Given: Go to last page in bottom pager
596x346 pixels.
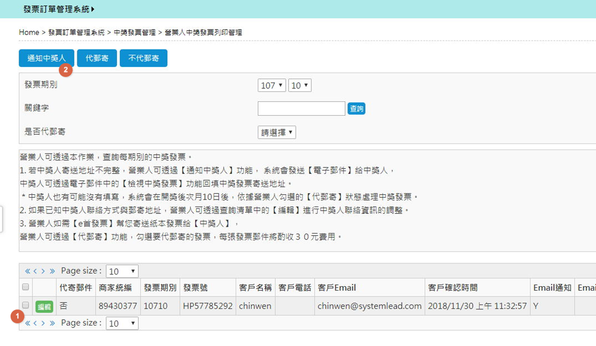Looking at the screenshot, I should (x=52, y=323).
